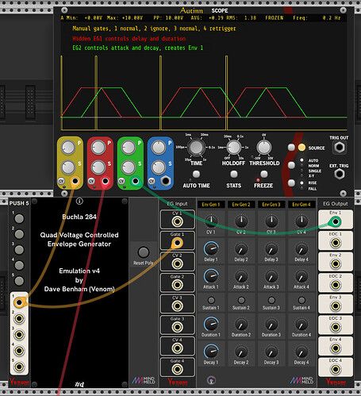Viewport: 361px width, 396px height.
Task: Toggle Sustain 1 switch
Action: (x=211, y=300)
